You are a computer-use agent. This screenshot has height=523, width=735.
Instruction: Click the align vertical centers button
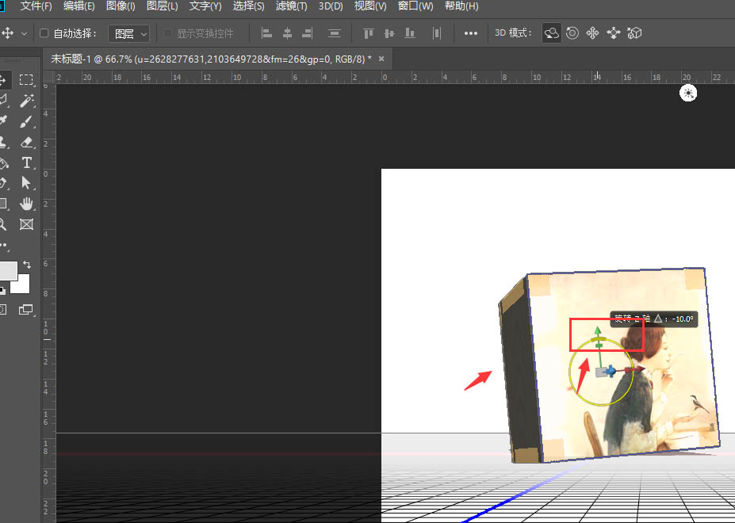pyautogui.click(x=388, y=33)
